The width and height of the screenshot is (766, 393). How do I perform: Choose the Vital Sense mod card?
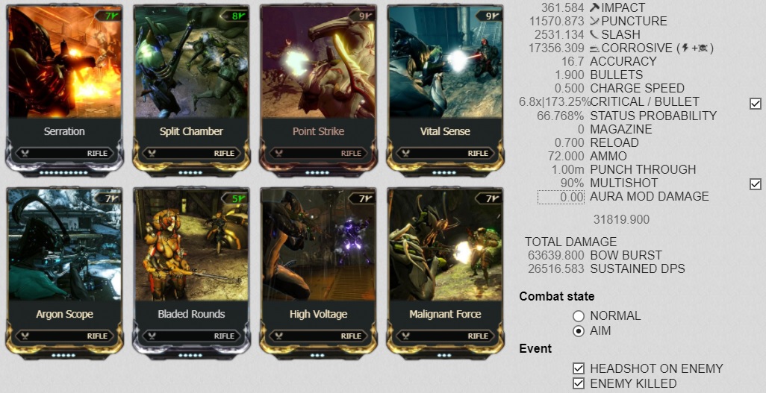(x=445, y=90)
